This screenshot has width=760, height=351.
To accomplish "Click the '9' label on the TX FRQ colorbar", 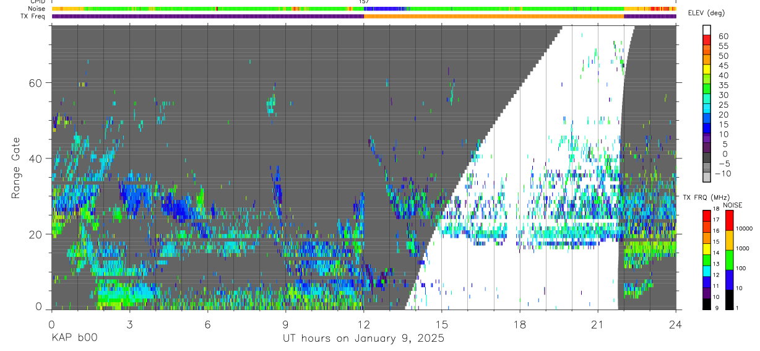I will [x=717, y=308].
